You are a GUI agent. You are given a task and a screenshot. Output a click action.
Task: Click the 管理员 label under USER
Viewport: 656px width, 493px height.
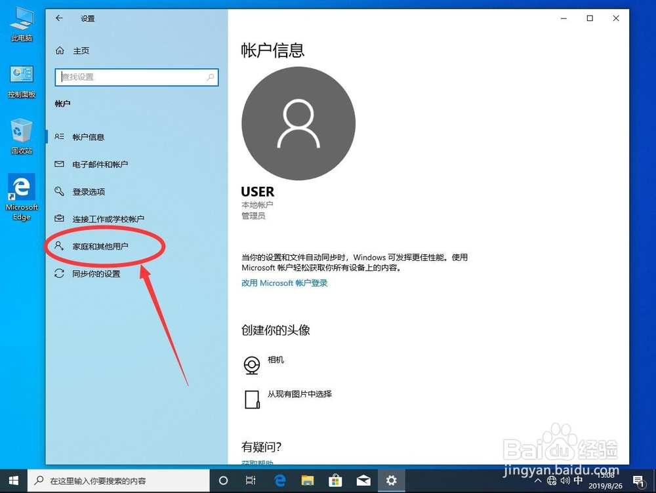pyautogui.click(x=253, y=216)
